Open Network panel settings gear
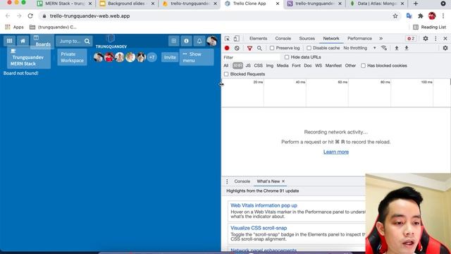The width and height of the screenshot is (451, 254). pos(445,48)
